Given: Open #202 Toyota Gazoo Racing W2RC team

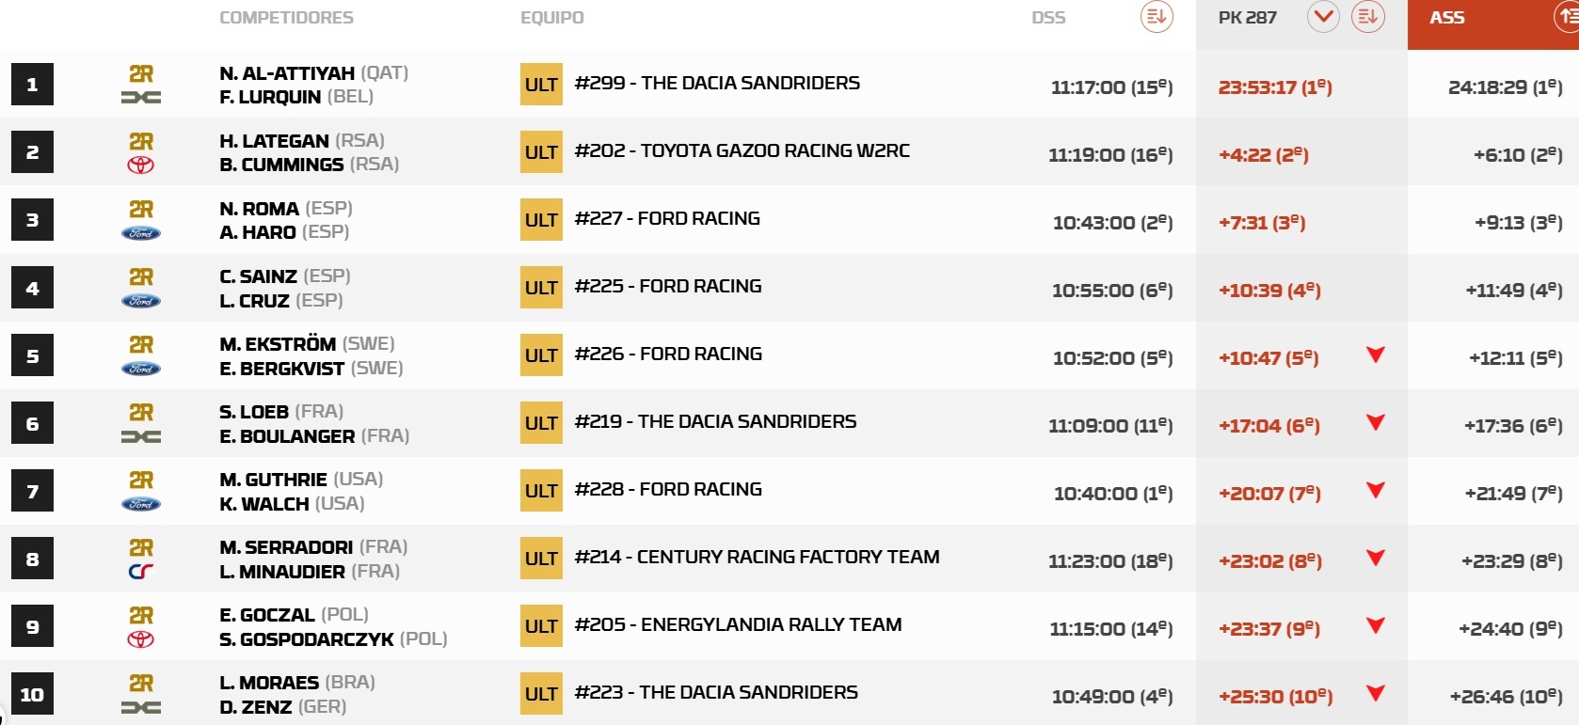Looking at the screenshot, I should [x=742, y=150].
